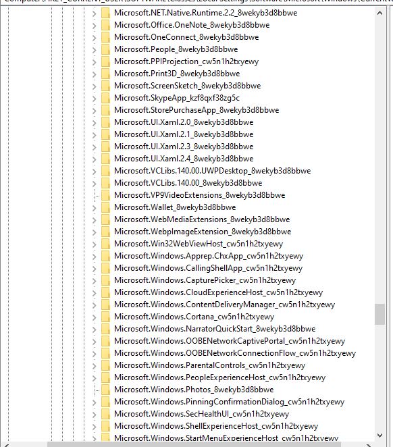Expand Microsoft.VCLibs.140.00_8wekyb3d8bbwe key
393x447 pixels.
95,183
